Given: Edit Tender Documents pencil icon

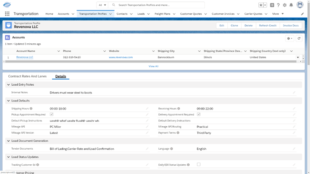Looking at the screenshot, I should 147,149.
